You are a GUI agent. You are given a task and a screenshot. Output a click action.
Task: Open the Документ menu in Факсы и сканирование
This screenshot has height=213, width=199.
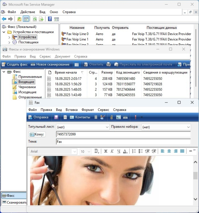pos(63,56)
